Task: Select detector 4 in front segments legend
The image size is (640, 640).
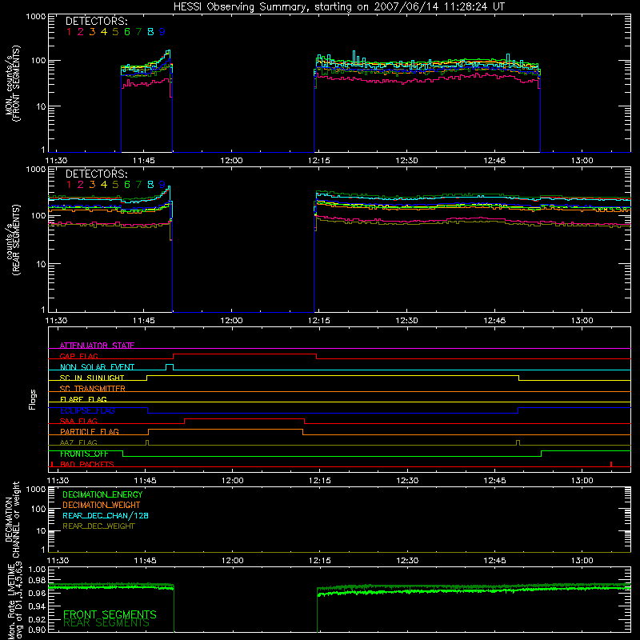Action: point(104,31)
